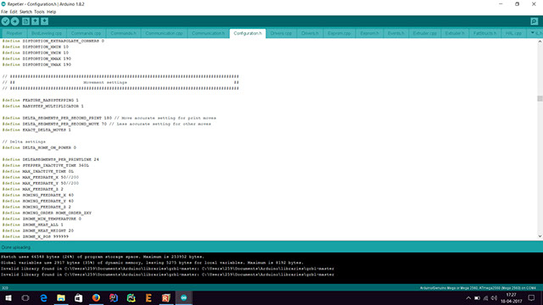This screenshot has width=543, height=305.
Task: Click the Upload arrow icon
Action: [15, 21]
